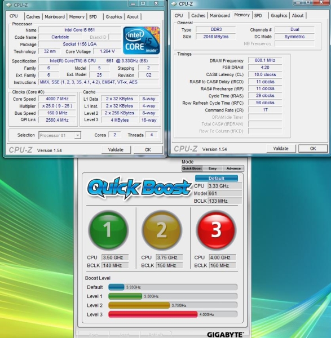Click the CAS# Latency 10.0 clocks value
Viewport: 331px width, 338px height.
point(265,74)
